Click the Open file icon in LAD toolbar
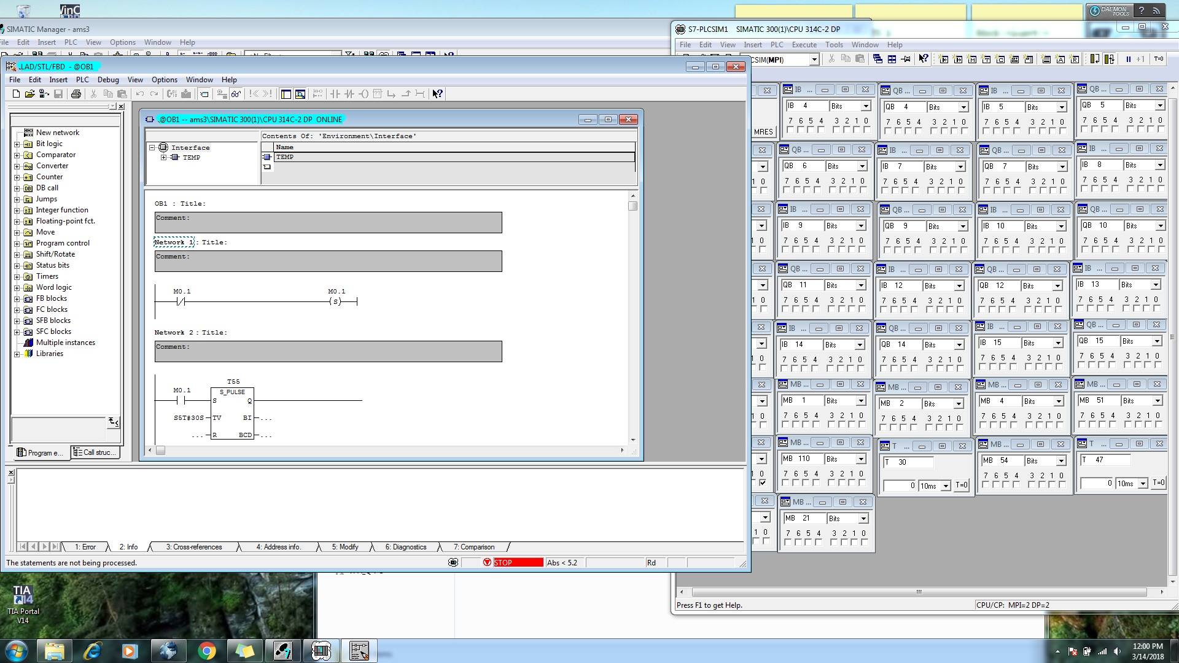This screenshot has width=1179, height=663. 29,94
